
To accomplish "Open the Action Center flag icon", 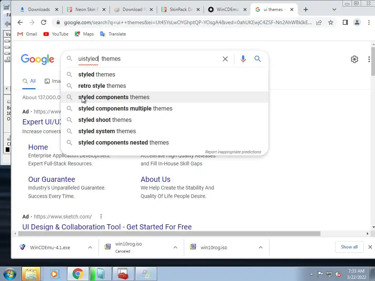I will coord(320,274).
